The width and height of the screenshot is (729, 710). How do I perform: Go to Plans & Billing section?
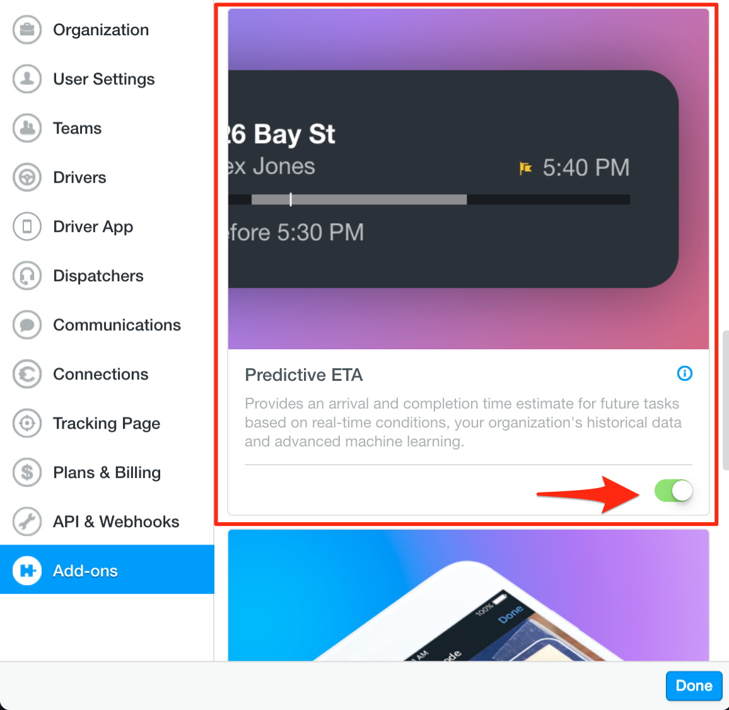point(107,472)
